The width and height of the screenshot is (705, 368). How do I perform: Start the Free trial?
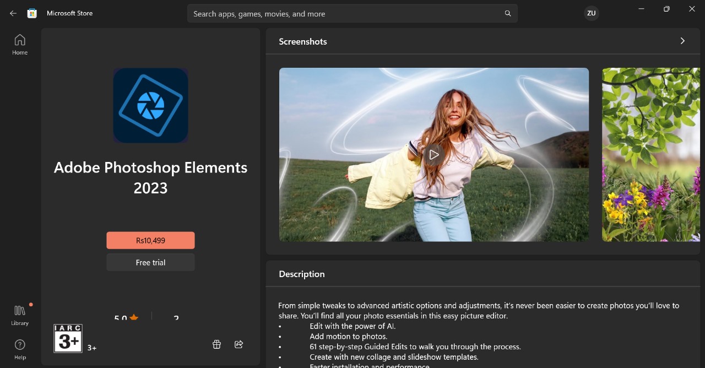pos(150,262)
